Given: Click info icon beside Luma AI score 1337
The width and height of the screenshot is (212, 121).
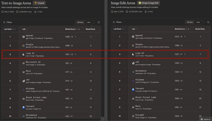Looking at the screenshot, I should coord(185,54).
